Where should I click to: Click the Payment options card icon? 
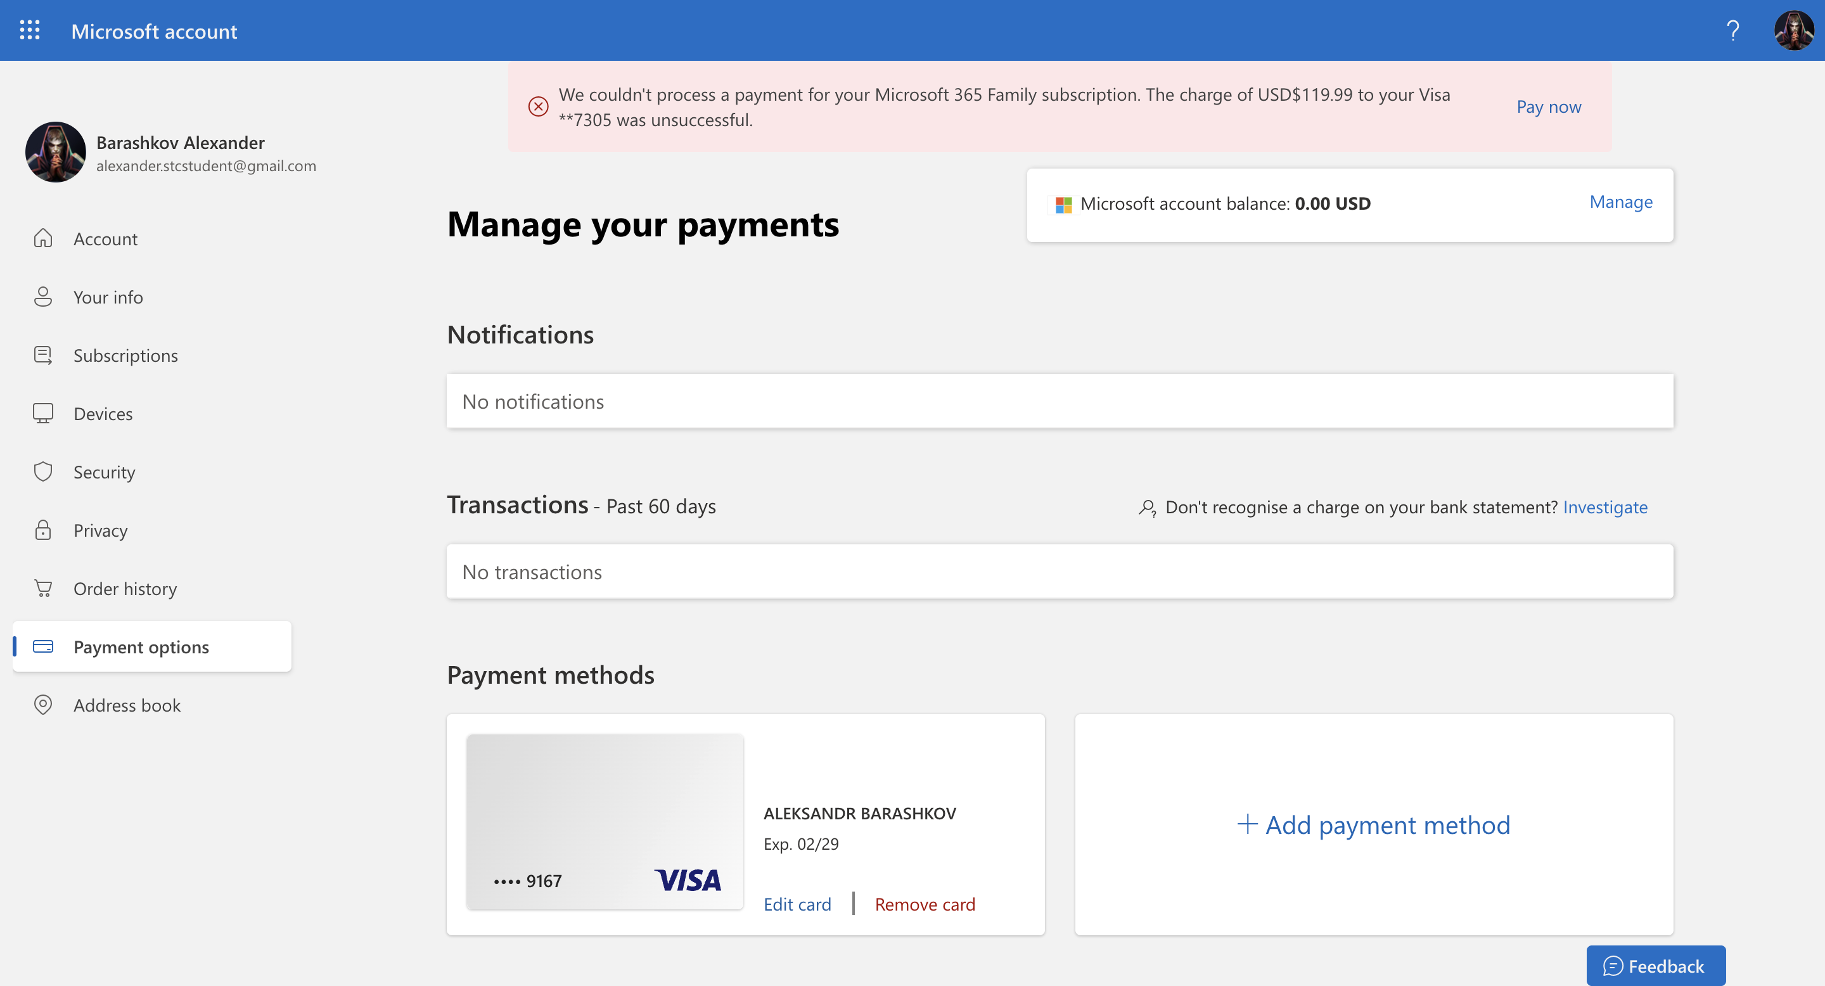pos(43,647)
